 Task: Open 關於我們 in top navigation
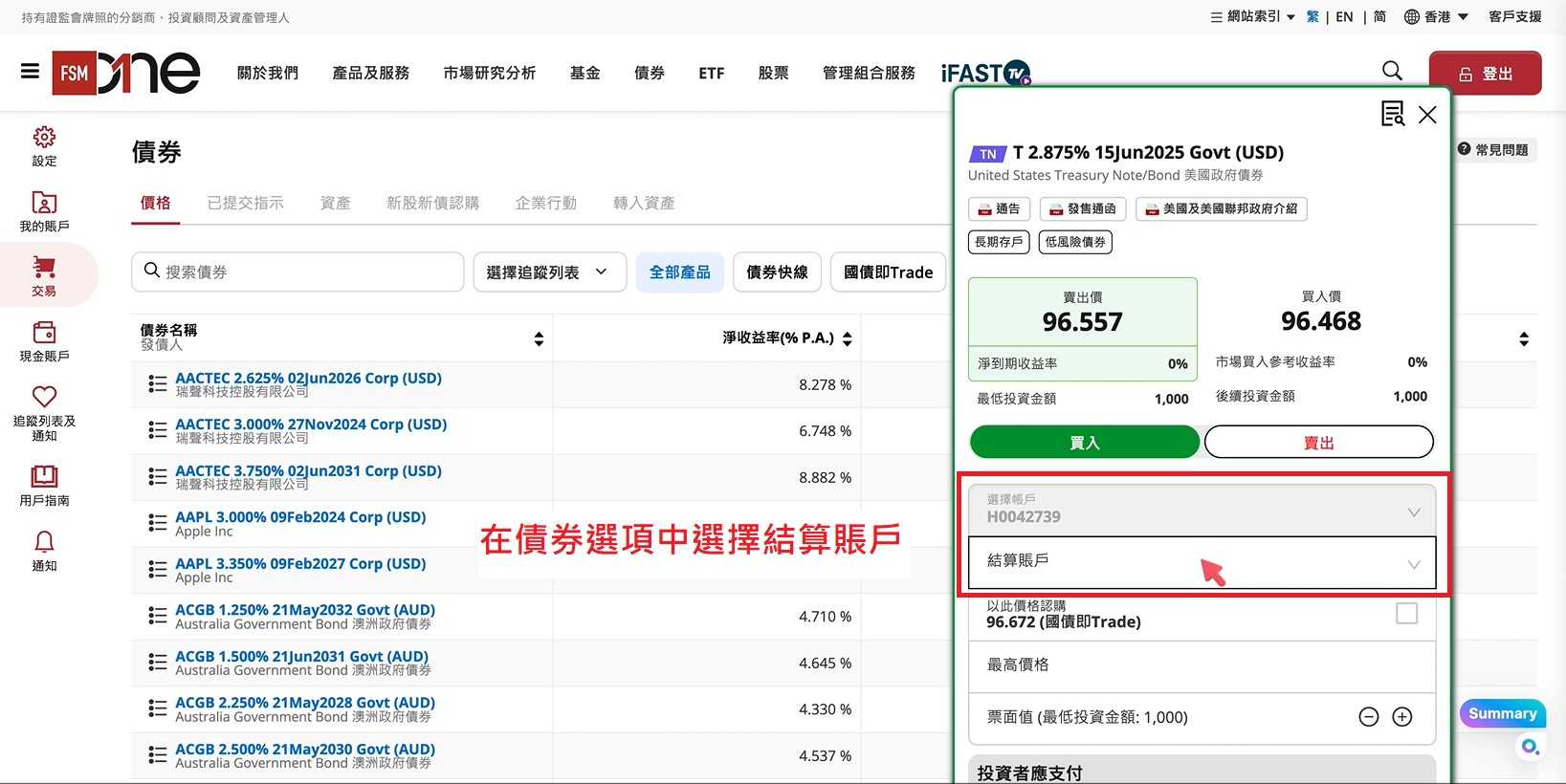268,73
